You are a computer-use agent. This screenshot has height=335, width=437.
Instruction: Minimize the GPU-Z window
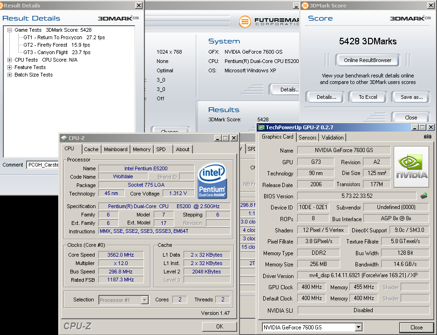click(415, 127)
